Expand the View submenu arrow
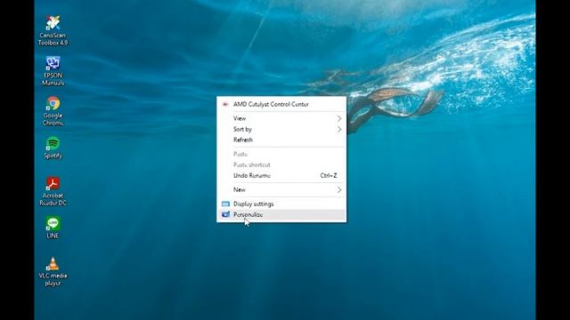570x320 pixels. (338, 118)
